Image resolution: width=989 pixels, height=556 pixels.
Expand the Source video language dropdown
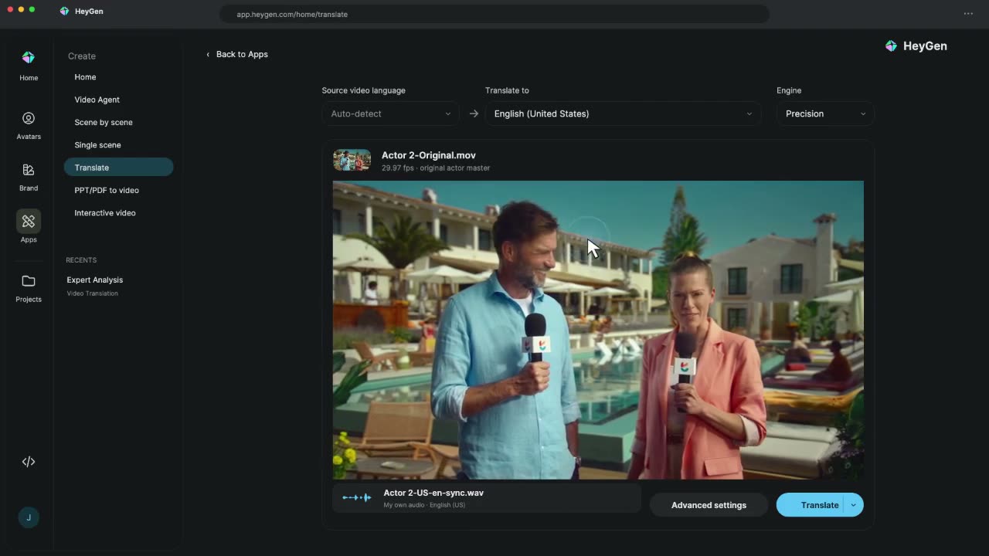coord(391,114)
